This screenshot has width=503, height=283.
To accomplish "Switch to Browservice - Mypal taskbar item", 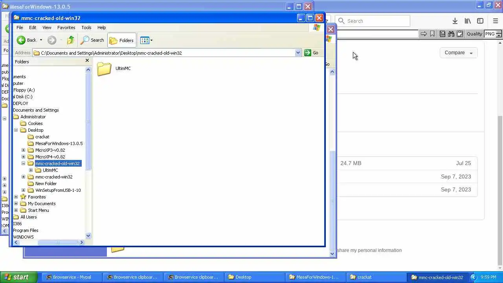I will pos(72,277).
